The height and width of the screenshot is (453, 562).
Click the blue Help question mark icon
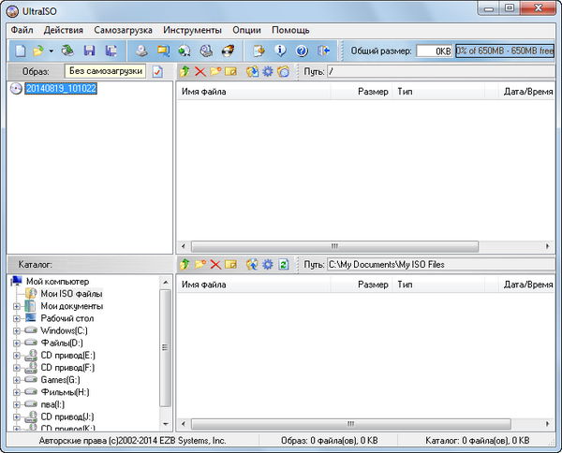[302, 51]
